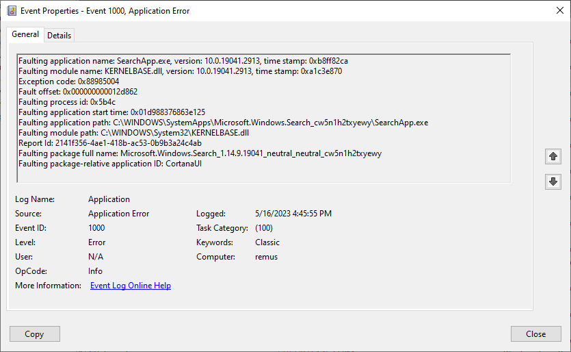
Task: Click the Faulting application name line
Action: click(183, 61)
